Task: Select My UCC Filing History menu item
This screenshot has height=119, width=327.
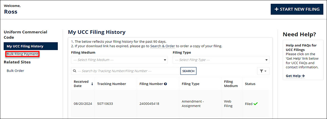Action: [x=31, y=46]
